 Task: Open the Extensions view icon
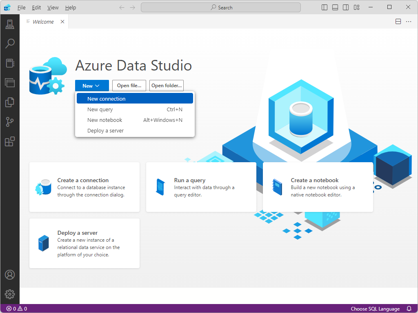[10, 141]
